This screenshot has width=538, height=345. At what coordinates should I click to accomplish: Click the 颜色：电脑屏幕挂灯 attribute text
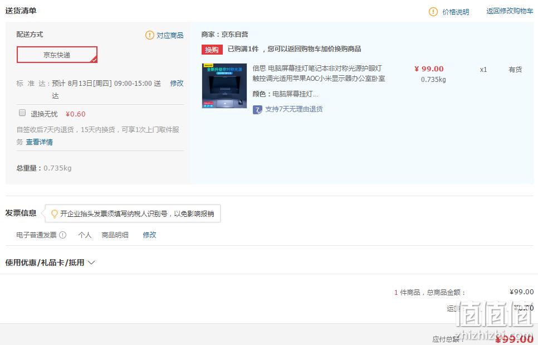pyautogui.click(x=286, y=94)
